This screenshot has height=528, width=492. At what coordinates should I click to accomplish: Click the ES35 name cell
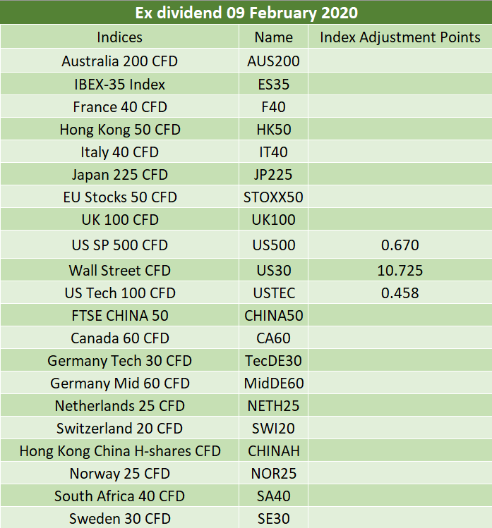pyautogui.click(x=273, y=84)
